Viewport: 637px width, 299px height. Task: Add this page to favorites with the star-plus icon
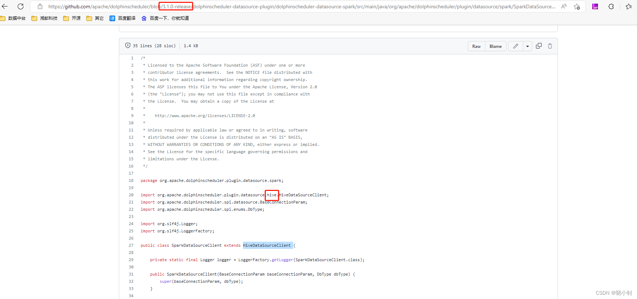pyautogui.click(x=577, y=6)
